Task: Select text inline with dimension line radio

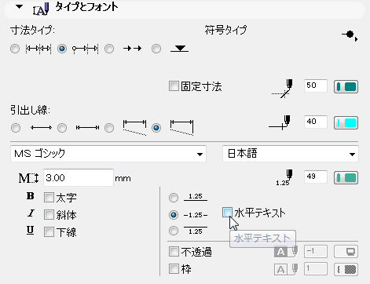Action: click(x=174, y=215)
